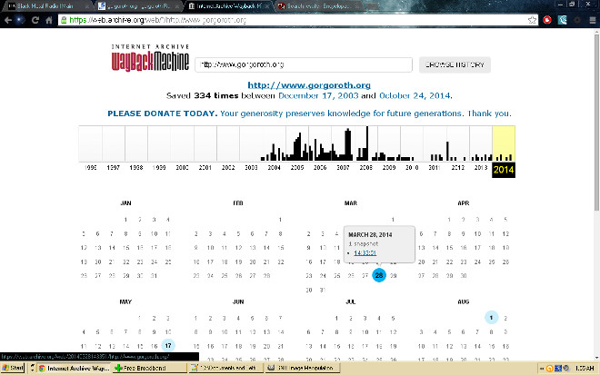The height and width of the screenshot is (375, 600).
Task: Click the Wayback URL search field
Action: 304,64
